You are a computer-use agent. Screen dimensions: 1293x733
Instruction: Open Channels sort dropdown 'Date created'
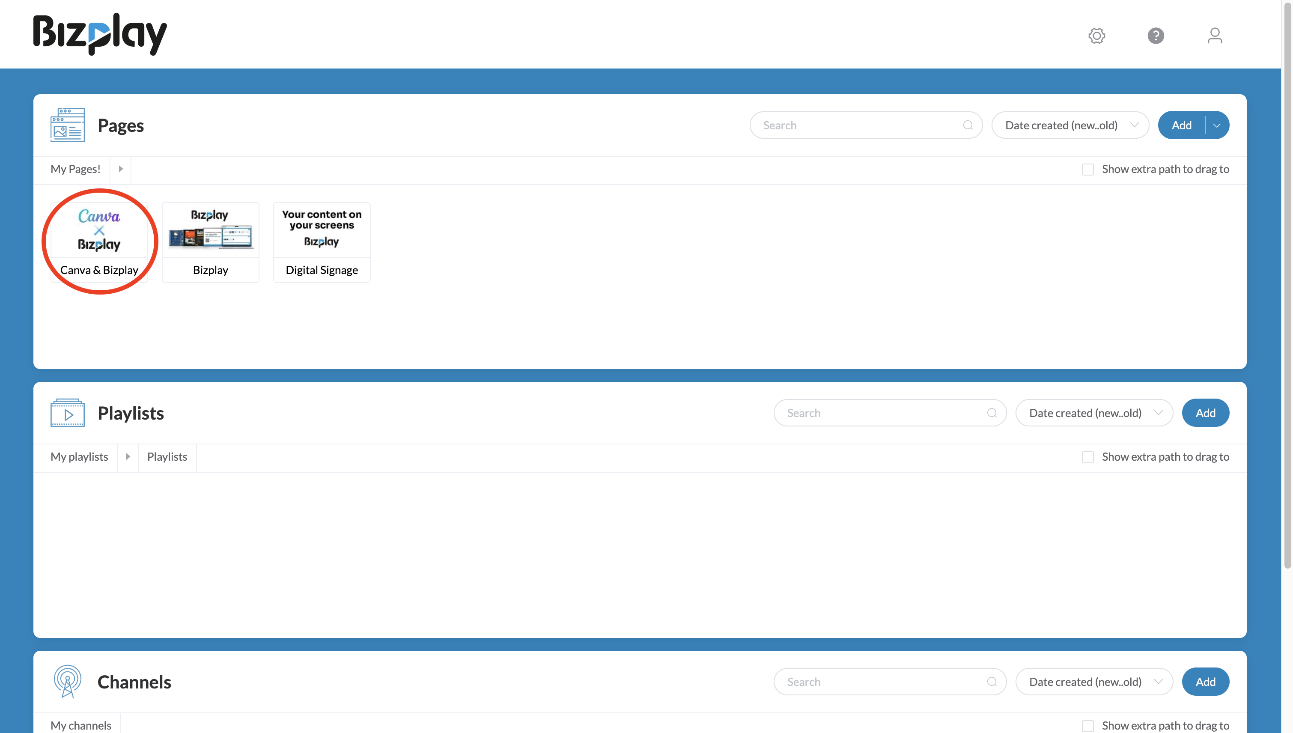pyautogui.click(x=1093, y=682)
